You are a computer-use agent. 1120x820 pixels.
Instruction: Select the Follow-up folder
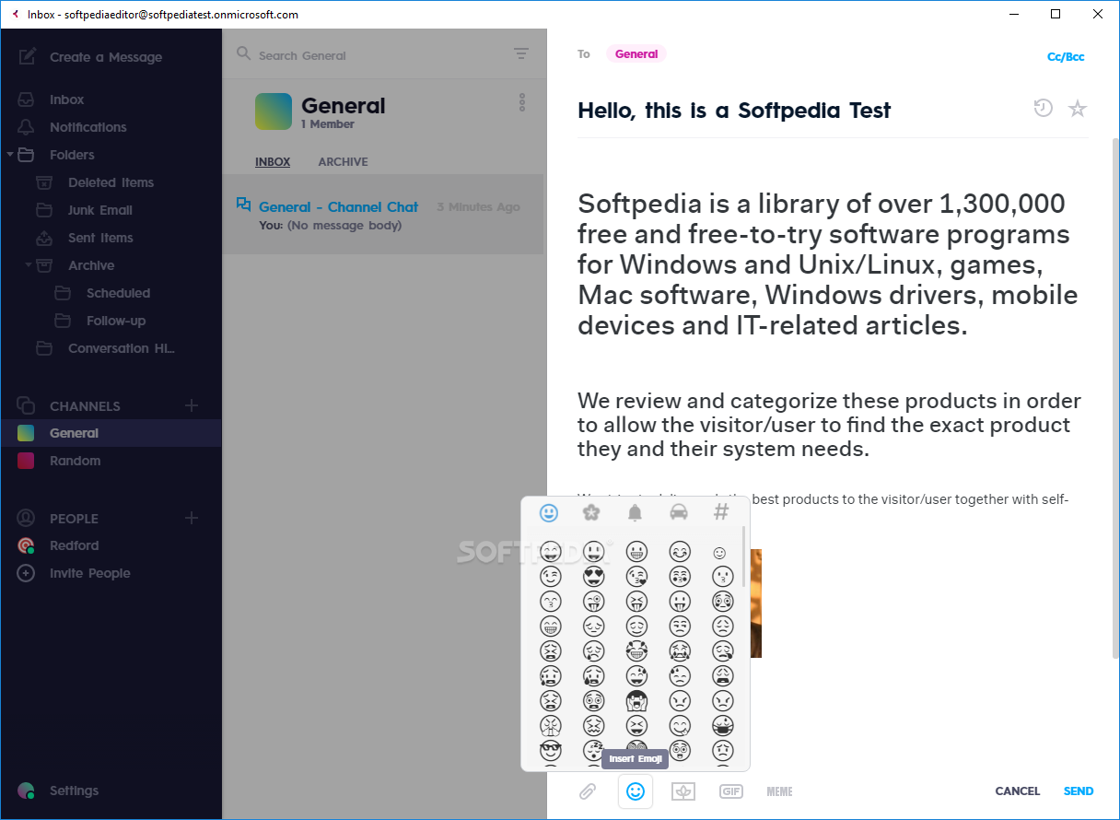[x=116, y=321]
